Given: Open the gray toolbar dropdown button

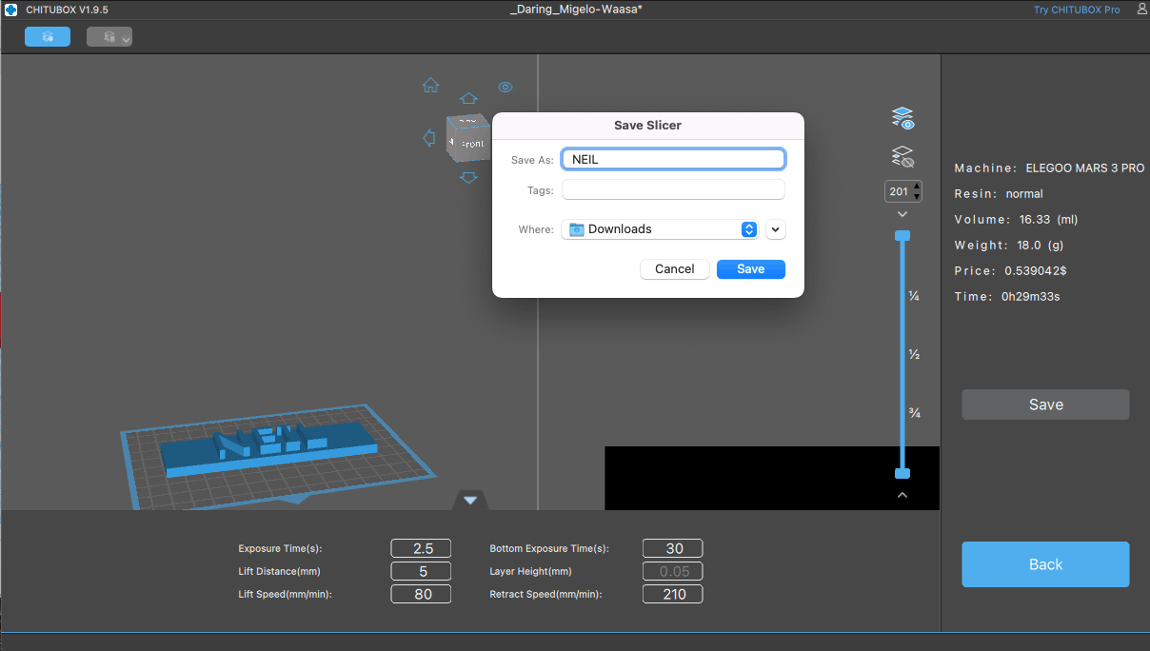Looking at the screenshot, I should (109, 37).
